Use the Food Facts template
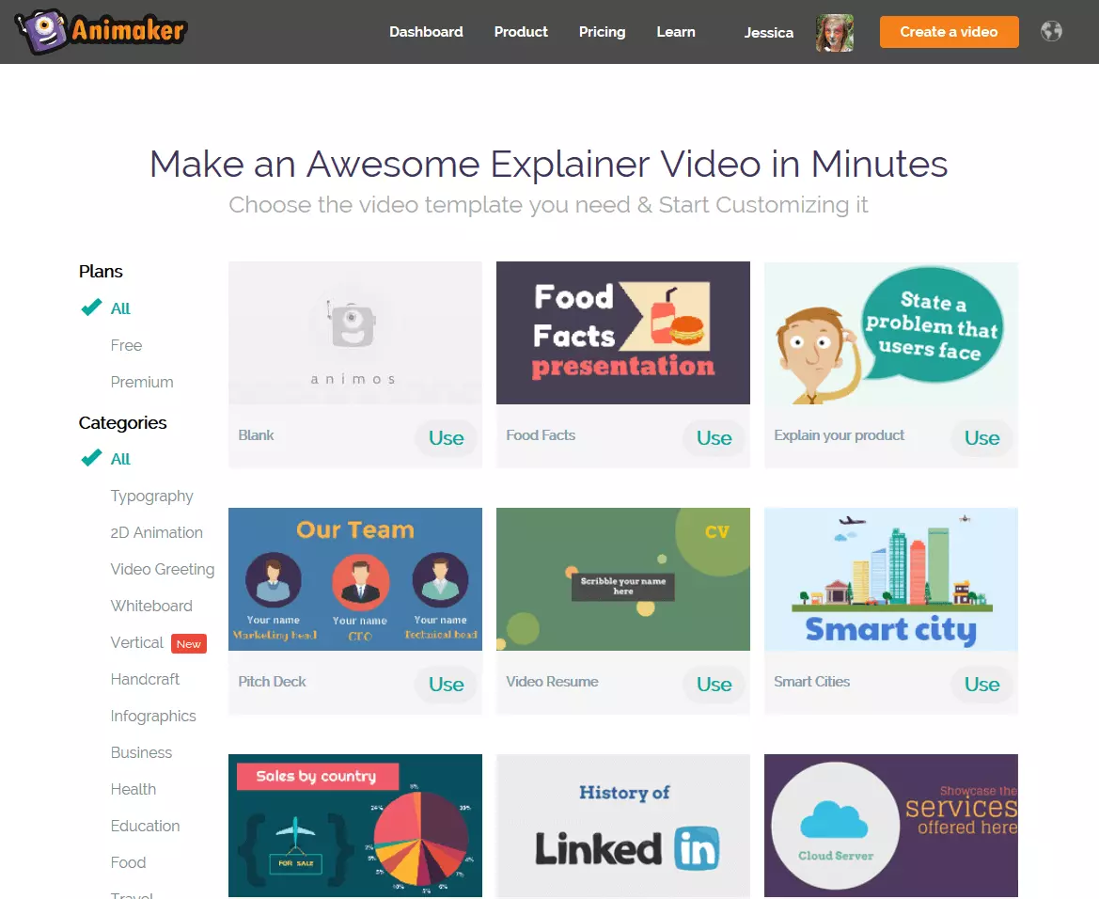The width and height of the screenshot is (1099, 899). point(714,437)
